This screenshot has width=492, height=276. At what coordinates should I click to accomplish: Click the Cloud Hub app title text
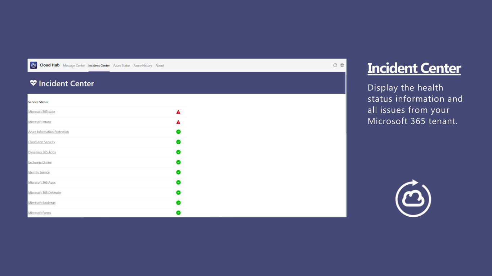click(50, 65)
